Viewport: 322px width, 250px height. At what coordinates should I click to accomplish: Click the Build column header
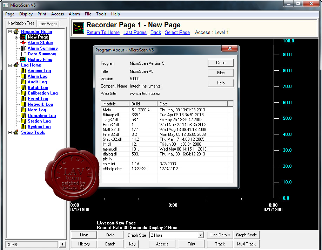[143, 104]
